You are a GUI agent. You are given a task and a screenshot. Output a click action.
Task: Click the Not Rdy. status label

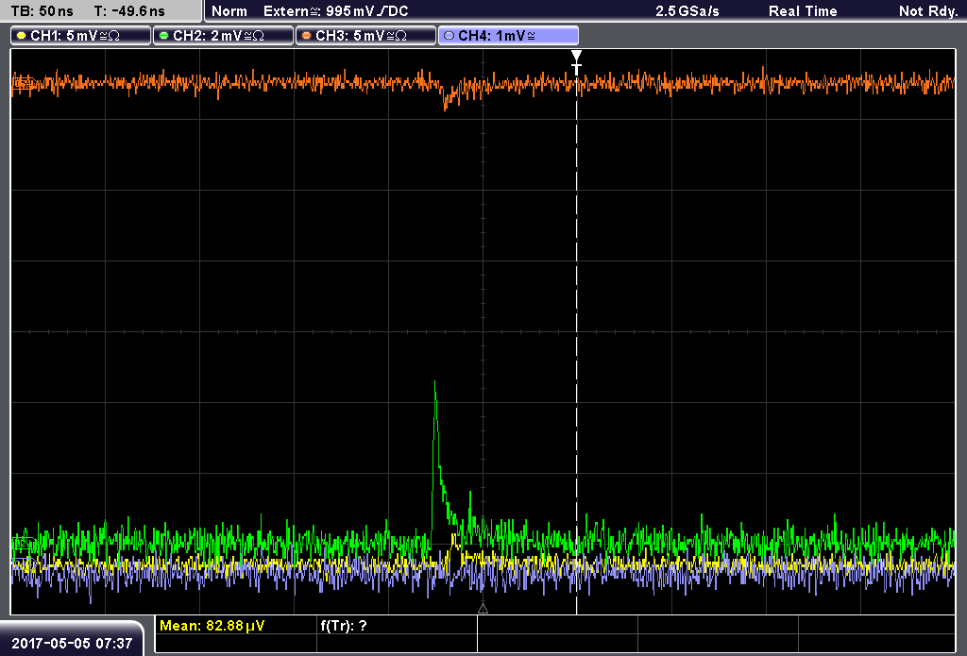[928, 11]
